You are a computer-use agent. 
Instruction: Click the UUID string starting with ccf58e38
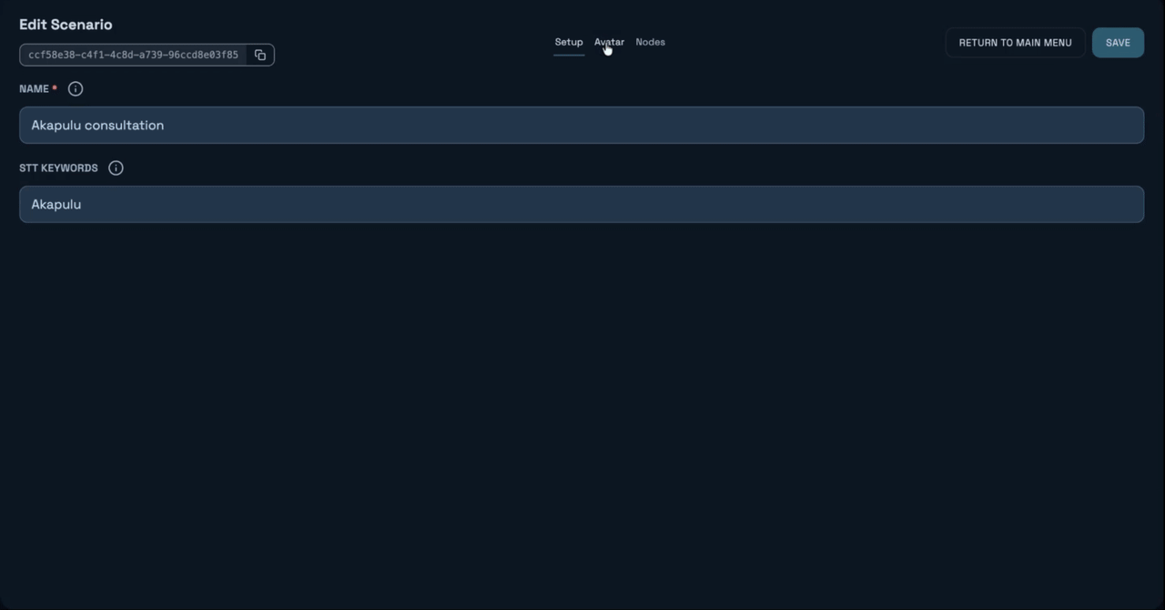(x=133, y=56)
